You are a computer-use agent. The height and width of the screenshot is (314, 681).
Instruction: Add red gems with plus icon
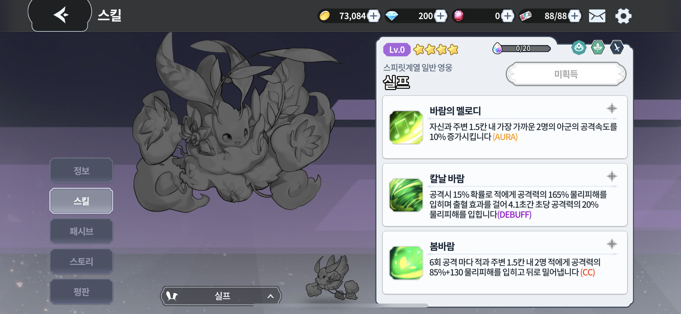coord(508,16)
